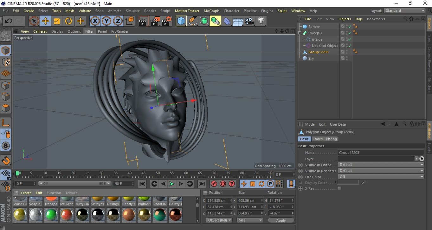This screenshot has height=230, width=432.
Task: Open the Layout Standard dropdown
Action: pyautogui.click(x=405, y=10)
